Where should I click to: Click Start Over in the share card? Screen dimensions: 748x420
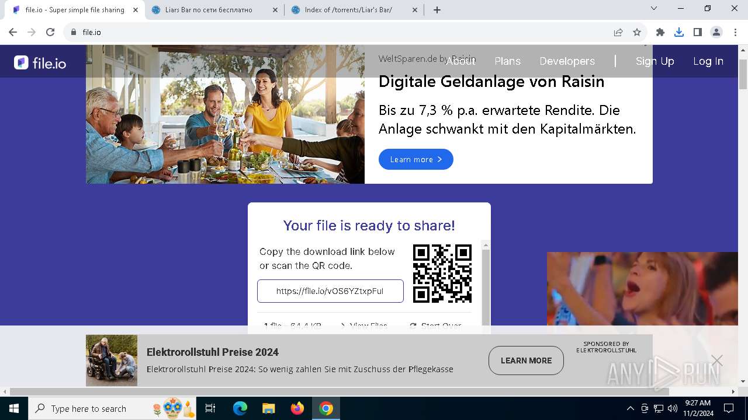pyautogui.click(x=435, y=326)
